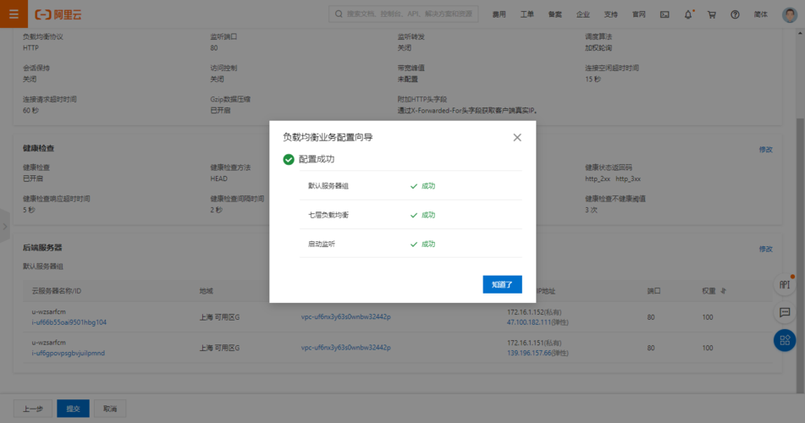Select the 默认服务器组 status row text
The width and height of the screenshot is (805, 423).
[x=328, y=186]
